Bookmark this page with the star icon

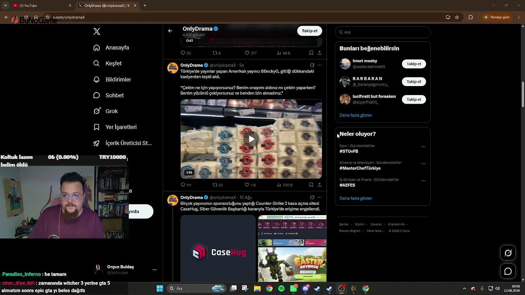pyautogui.click(x=457, y=17)
